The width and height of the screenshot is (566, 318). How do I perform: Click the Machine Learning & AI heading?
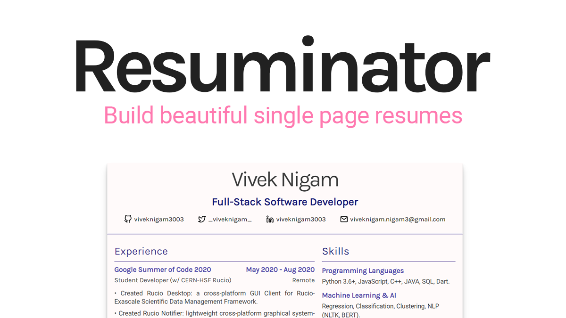coord(359,295)
